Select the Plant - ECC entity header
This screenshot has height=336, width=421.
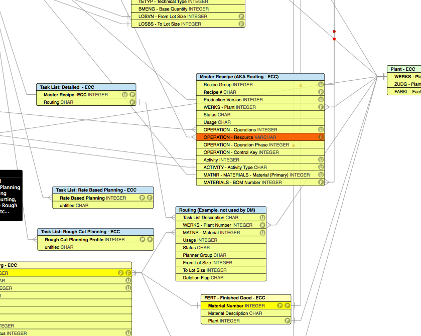point(404,69)
